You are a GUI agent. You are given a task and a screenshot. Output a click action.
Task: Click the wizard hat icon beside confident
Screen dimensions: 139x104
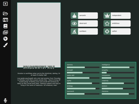coord(74,31)
